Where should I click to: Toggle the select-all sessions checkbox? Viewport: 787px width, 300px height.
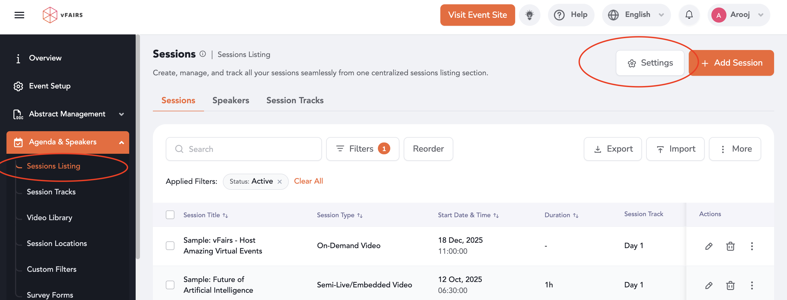[170, 215]
